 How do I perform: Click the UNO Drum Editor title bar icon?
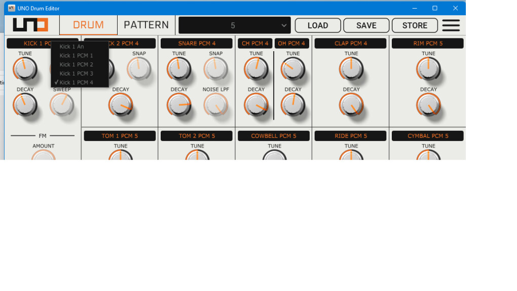click(x=12, y=8)
